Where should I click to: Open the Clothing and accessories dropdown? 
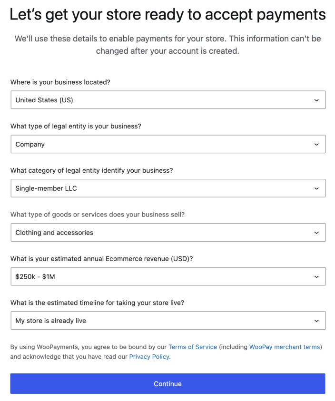[x=162, y=233]
